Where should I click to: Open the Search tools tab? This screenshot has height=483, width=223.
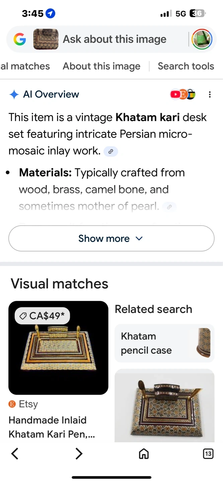click(x=186, y=66)
